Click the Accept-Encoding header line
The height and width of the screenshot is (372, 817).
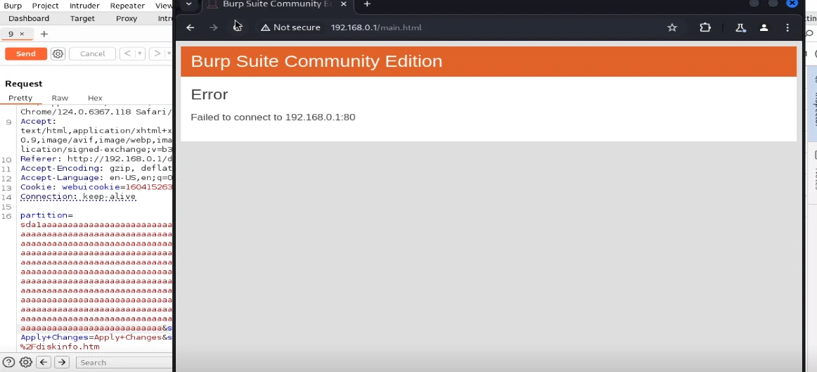(x=96, y=168)
